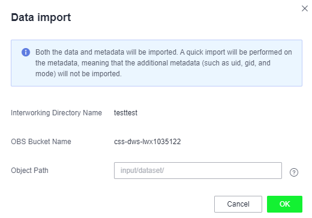312x218 pixels.
Task: Select the Data import dialog title
Action: click(x=41, y=17)
